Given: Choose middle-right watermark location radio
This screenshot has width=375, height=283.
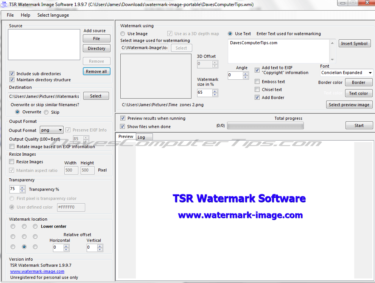Looking at the screenshot, I should pos(35,237).
